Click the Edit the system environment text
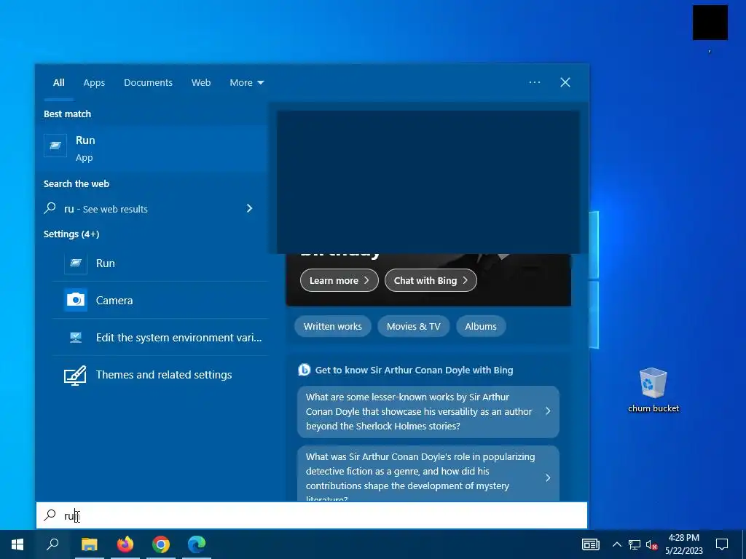Viewport: 746px width, 559px height. tap(179, 338)
